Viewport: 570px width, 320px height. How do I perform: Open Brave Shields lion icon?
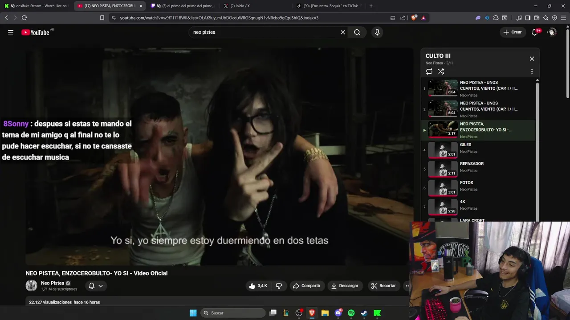414,18
